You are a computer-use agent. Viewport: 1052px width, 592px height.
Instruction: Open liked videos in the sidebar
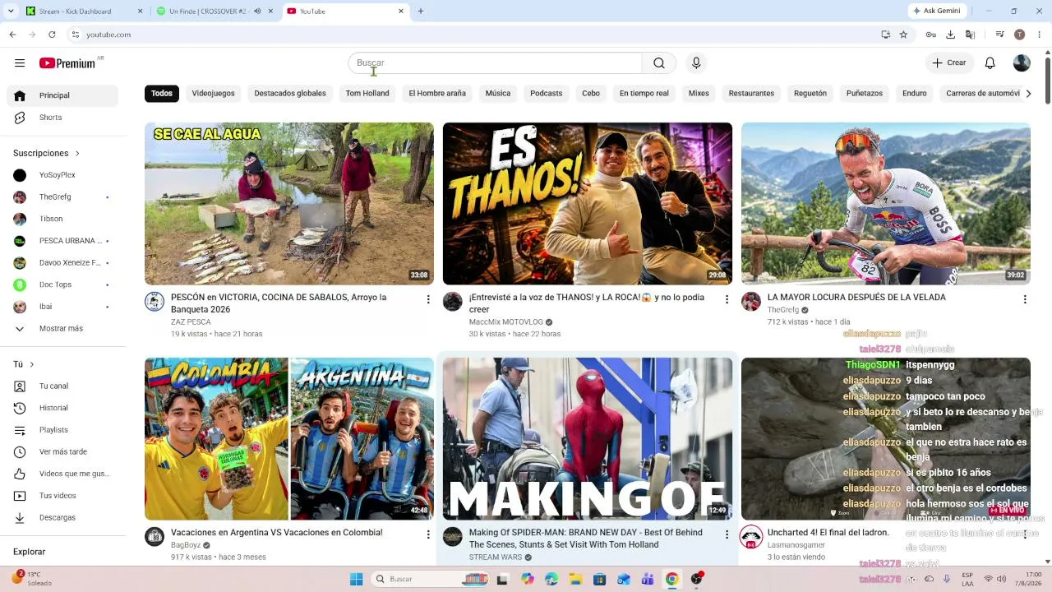tap(62, 474)
